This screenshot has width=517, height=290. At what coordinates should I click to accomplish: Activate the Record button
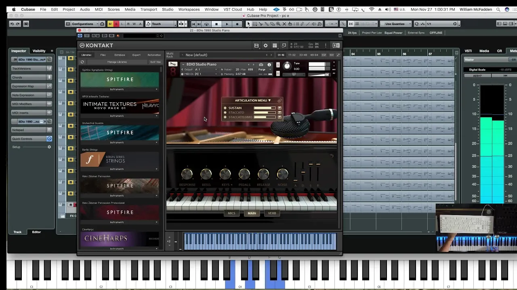237,24
